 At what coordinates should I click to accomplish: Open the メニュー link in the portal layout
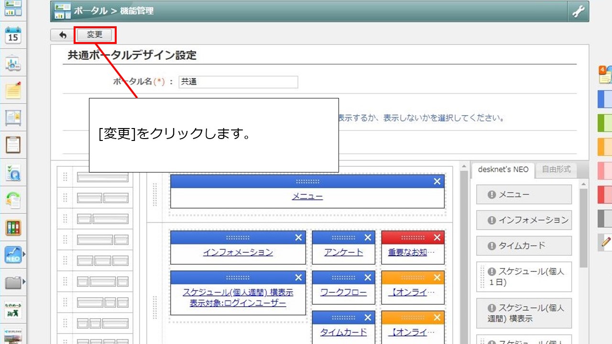pyautogui.click(x=306, y=196)
